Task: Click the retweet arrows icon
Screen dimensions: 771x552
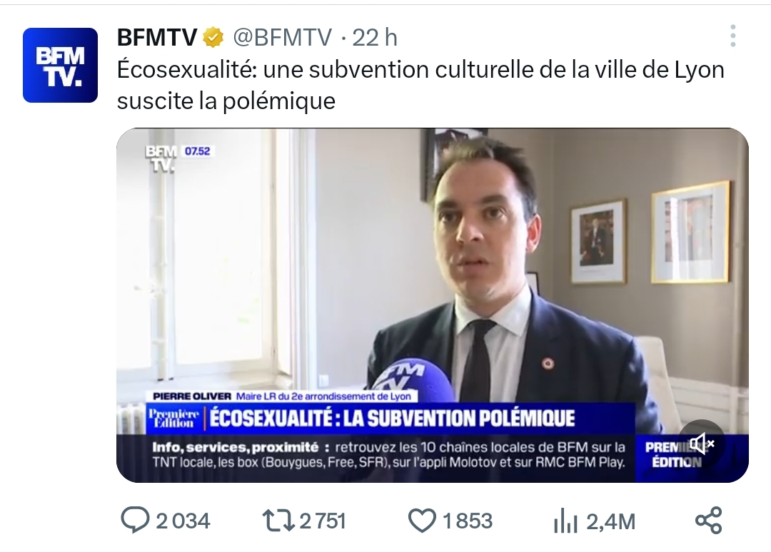Action: (x=278, y=521)
